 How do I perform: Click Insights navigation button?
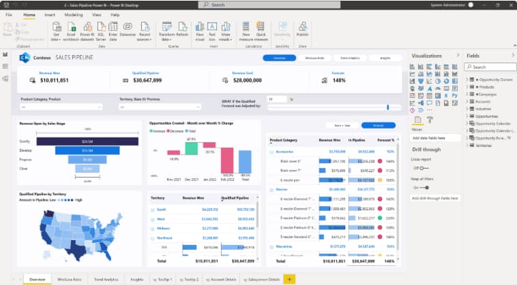pyautogui.click(x=385, y=58)
